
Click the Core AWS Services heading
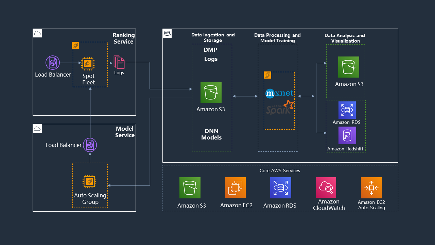[280, 170]
